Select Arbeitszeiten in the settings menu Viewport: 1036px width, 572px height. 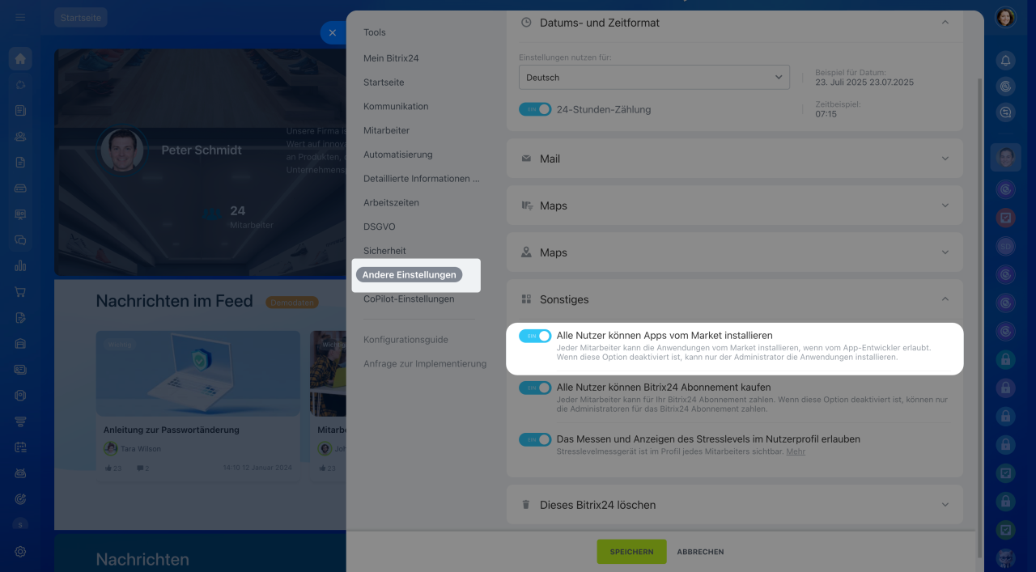tap(391, 203)
